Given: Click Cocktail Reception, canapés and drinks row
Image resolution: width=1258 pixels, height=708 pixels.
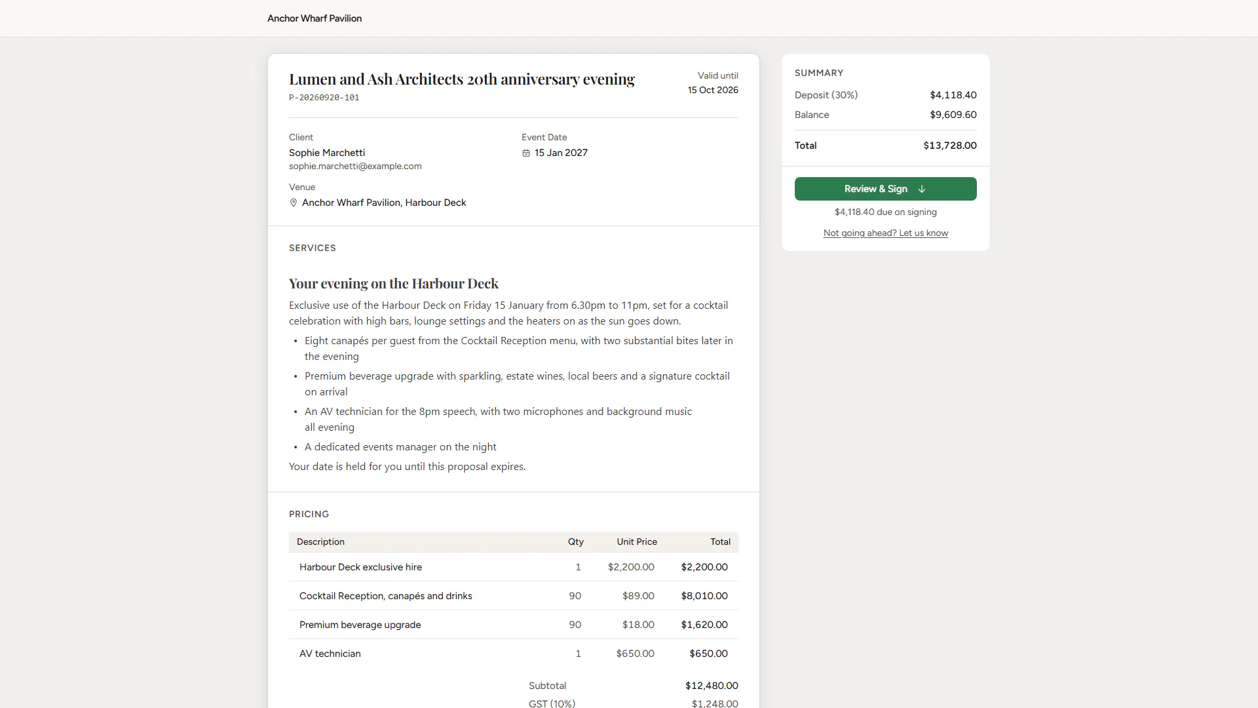Looking at the screenshot, I should 513,596.
